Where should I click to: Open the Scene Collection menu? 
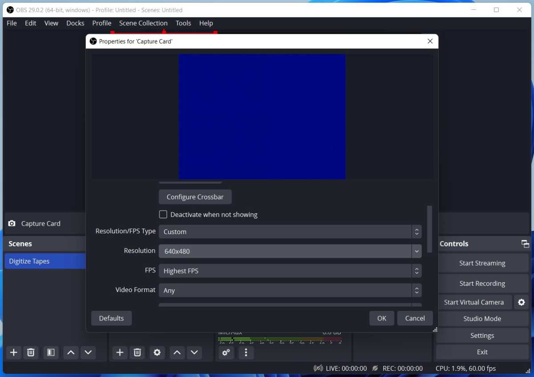(x=143, y=23)
